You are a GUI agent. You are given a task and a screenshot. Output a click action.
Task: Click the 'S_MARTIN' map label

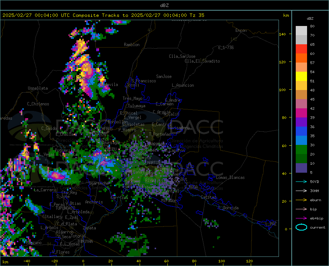click(x=151, y=163)
